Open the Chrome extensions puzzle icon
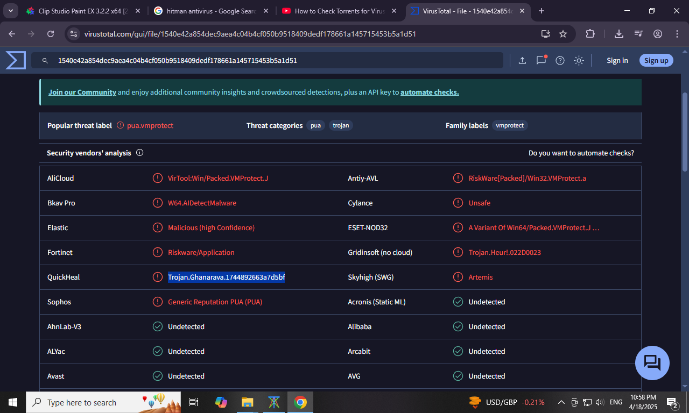The height and width of the screenshot is (413, 689). 590,34
